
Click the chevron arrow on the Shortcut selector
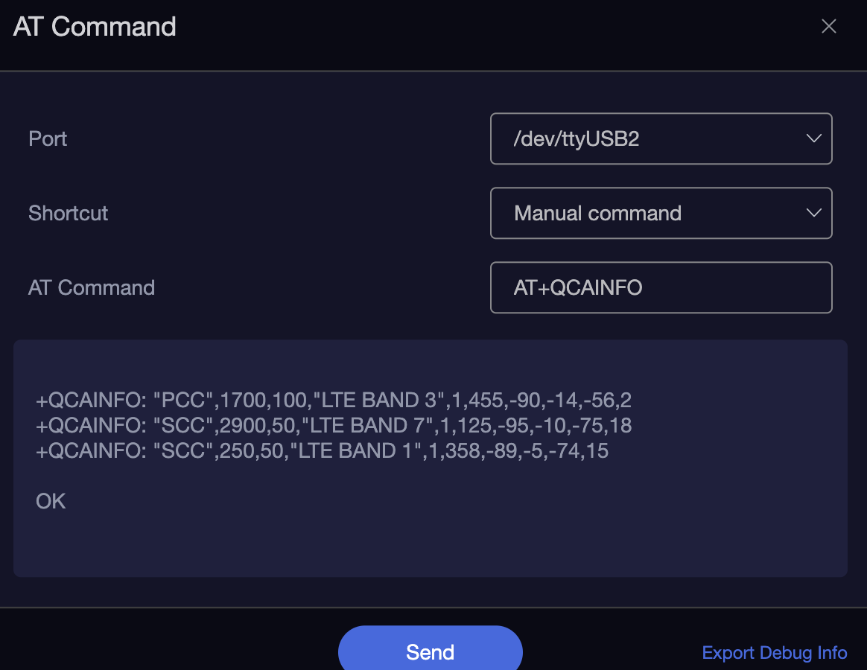pyautogui.click(x=813, y=213)
